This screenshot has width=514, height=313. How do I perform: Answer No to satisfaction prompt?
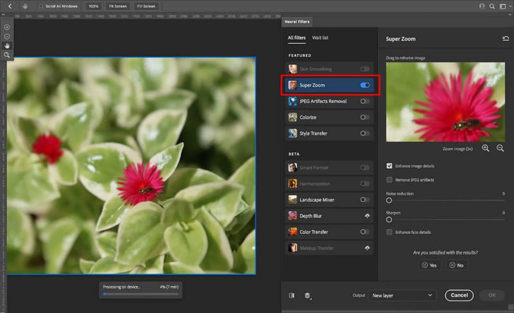click(456, 265)
